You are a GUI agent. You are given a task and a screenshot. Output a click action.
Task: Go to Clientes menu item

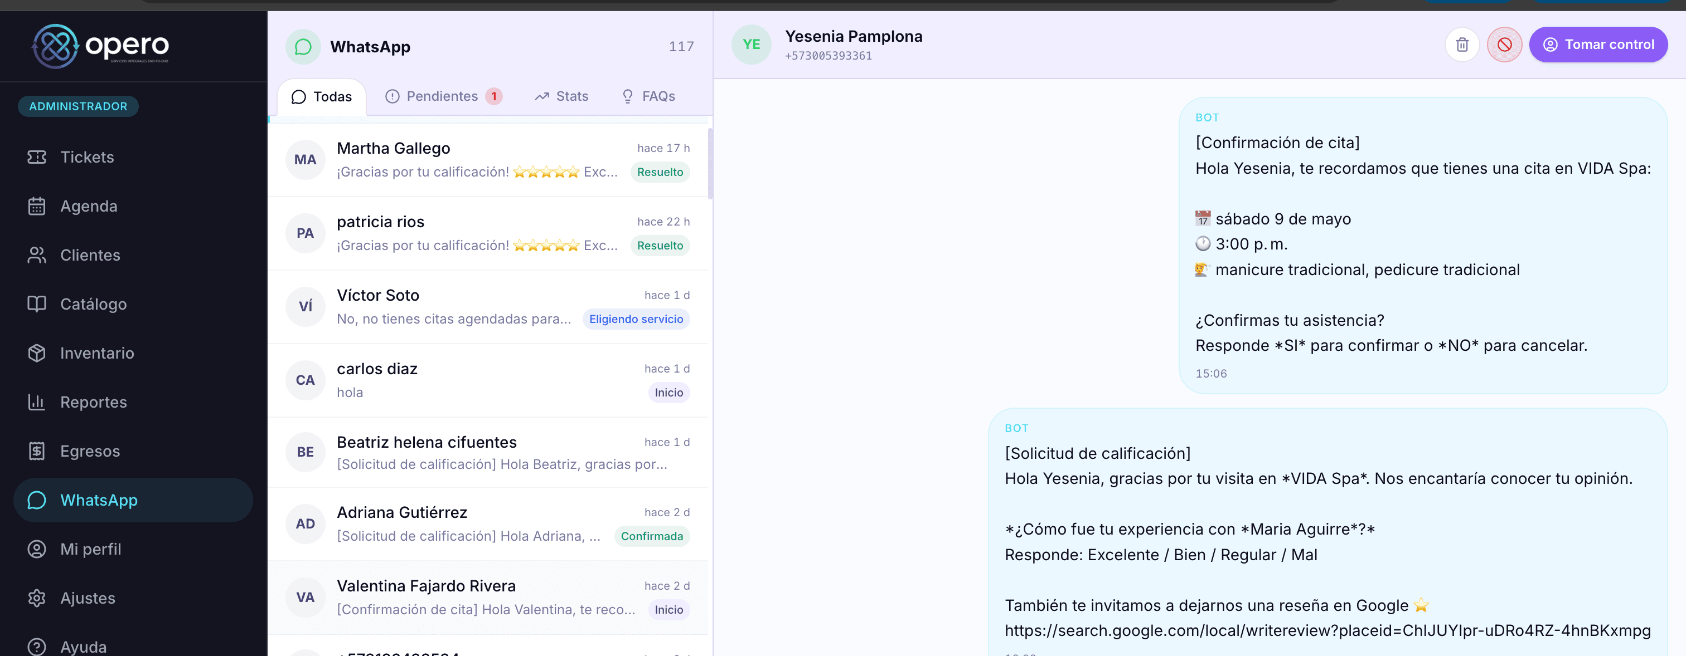(x=133, y=255)
